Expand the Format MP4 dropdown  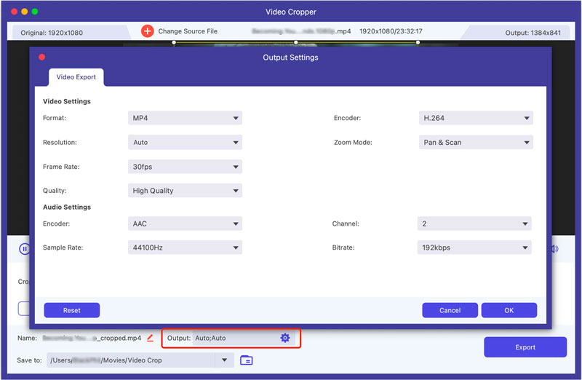(185, 118)
